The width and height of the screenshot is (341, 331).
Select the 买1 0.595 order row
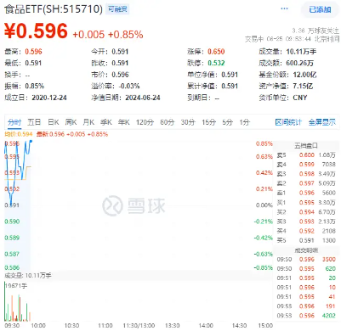pos(306,203)
